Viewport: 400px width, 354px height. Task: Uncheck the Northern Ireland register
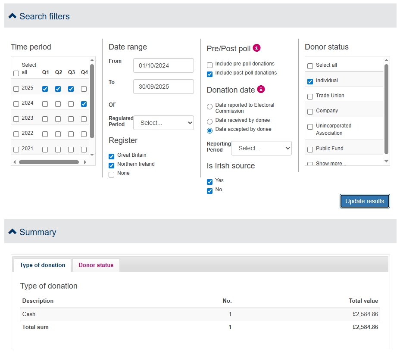pyautogui.click(x=112, y=165)
